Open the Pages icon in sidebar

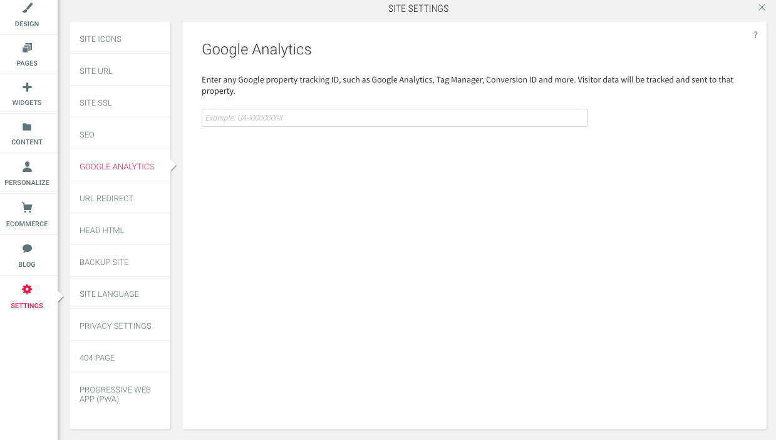pyautogui.click(x=27, y=48)
